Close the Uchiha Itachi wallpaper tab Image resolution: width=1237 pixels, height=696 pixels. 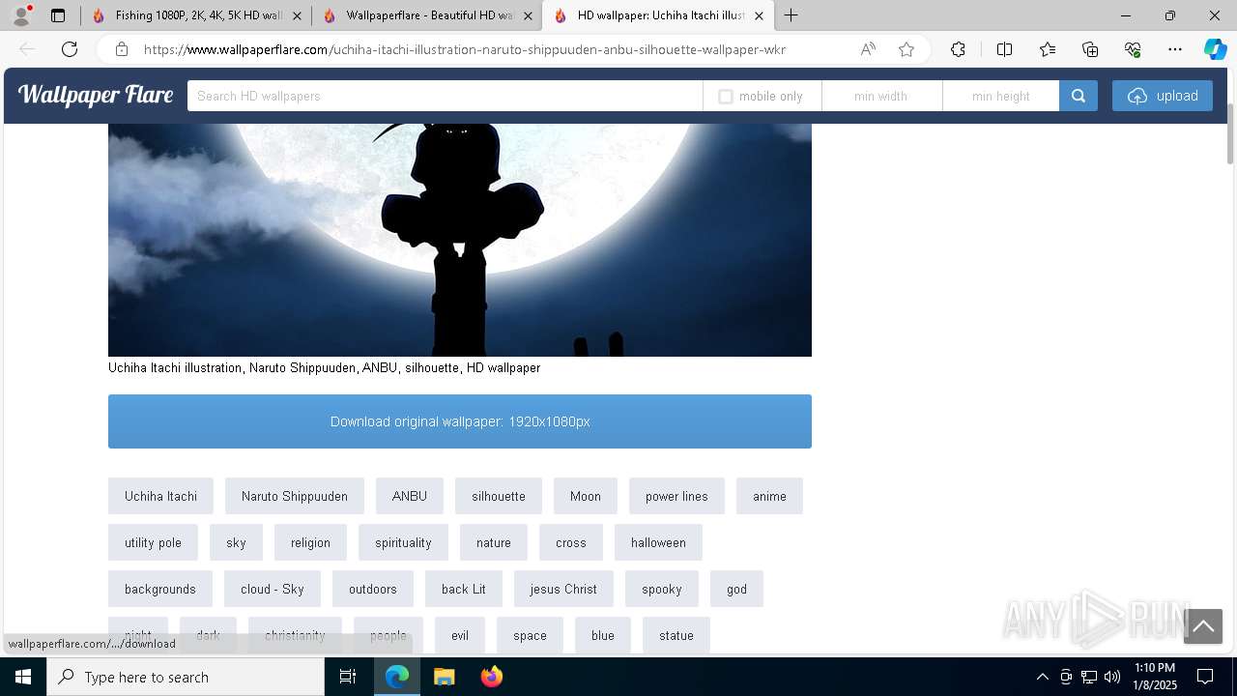pos(759,15)
